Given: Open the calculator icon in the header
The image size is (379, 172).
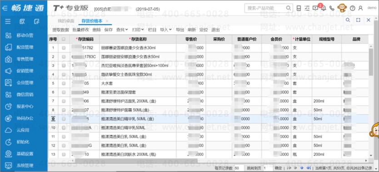Looking at the screenshot, I should coord(299,8).
